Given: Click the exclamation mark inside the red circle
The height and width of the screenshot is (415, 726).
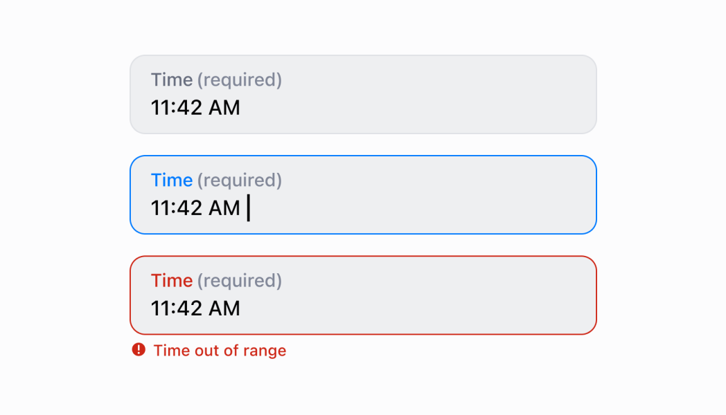Looking at the screenshot, I should (x=138, y=350).
